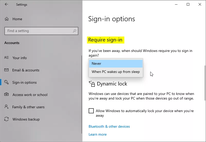Open Bluetooth & other devices link
206x142 pixels.
(109, 127)
